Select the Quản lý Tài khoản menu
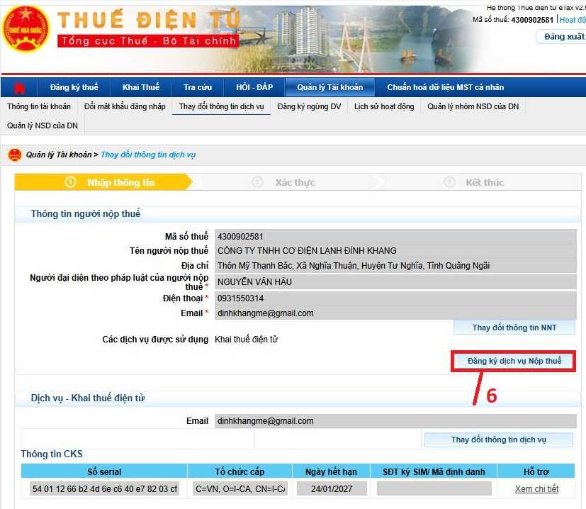This screenshot has height=509, width=586. click(330, 87)
